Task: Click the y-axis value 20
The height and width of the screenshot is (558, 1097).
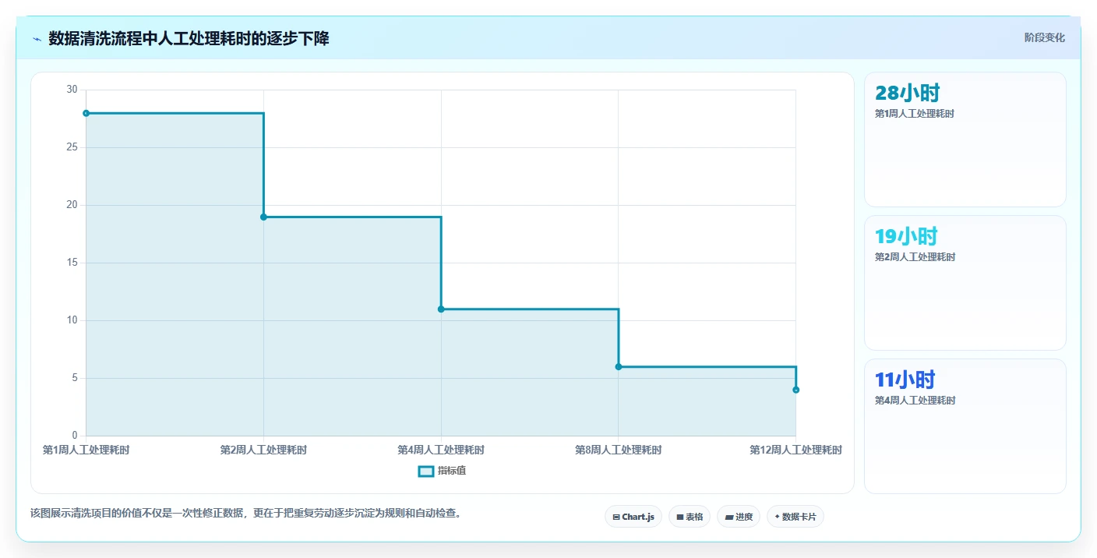Action: [x=72, y=205]
